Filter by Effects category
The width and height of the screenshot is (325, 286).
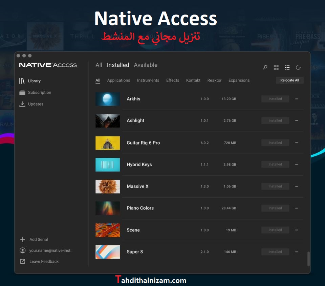173,81
